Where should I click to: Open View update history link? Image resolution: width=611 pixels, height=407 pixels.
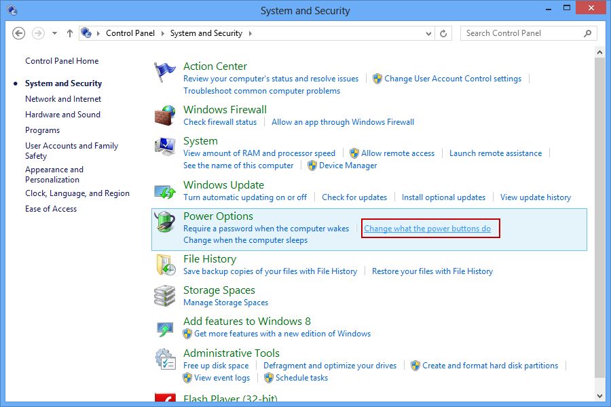pos(536,197)
